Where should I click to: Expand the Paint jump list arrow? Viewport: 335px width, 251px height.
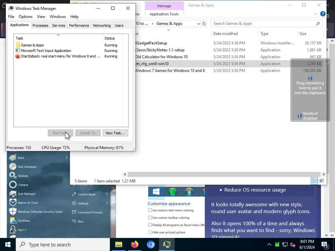click(x=66, y=158)
